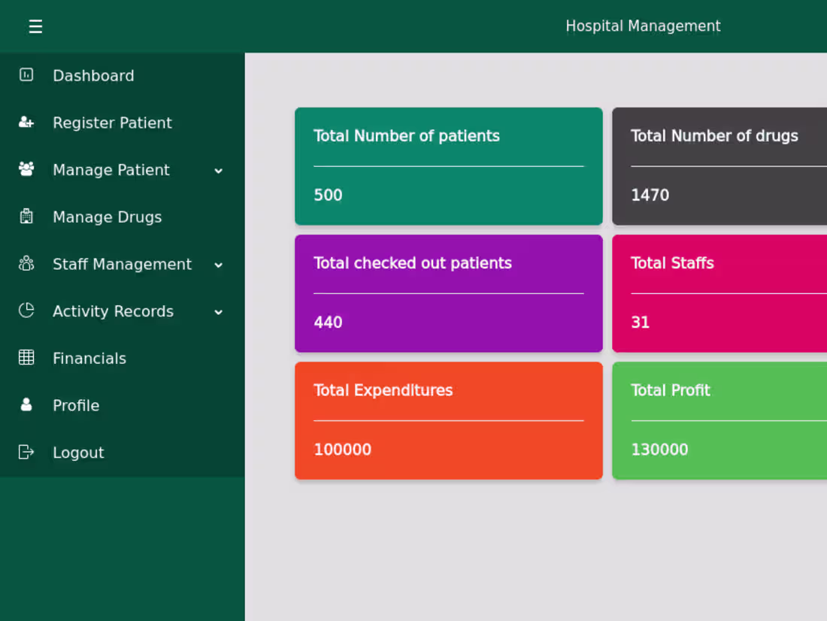Click the Total Number of patients card
This screenshot has width=827, height=621.
pyautogui.click(x=448, y=166)
